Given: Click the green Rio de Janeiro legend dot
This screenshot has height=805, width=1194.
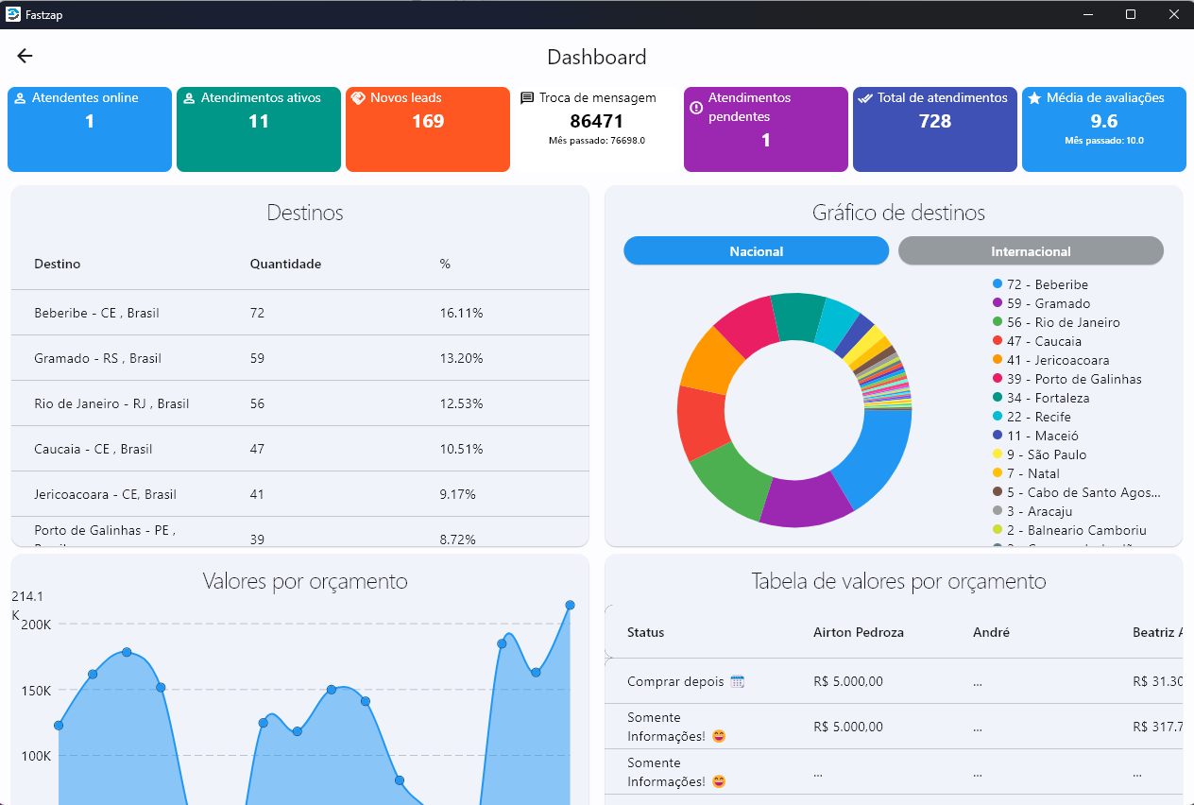Looking at the screenshot, I should 998,322.
